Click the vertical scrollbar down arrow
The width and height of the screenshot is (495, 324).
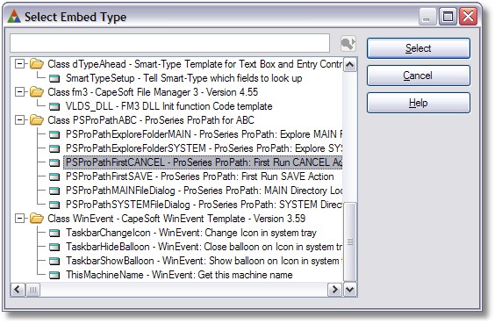(350, 289)
